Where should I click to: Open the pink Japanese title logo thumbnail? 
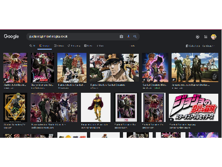coord(194,107)
